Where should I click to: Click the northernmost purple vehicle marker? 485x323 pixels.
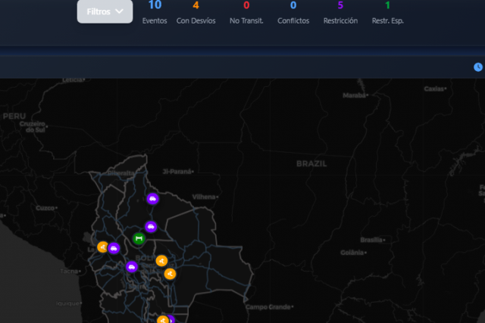tap(152, 200)
